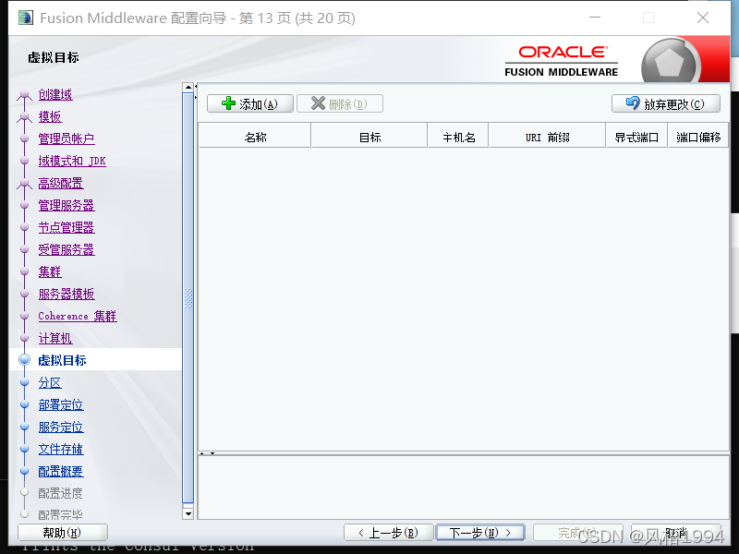Click the sidebar scrollbar down arrow
This screenshot has height=554, width=739.
[188, 513]
